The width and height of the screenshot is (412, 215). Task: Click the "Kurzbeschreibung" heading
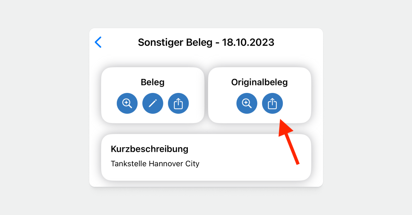(149, 149)
